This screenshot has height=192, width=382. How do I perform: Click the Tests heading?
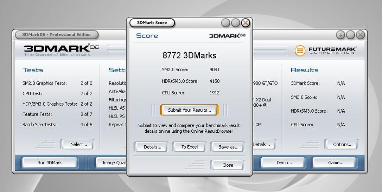point(33,70)
